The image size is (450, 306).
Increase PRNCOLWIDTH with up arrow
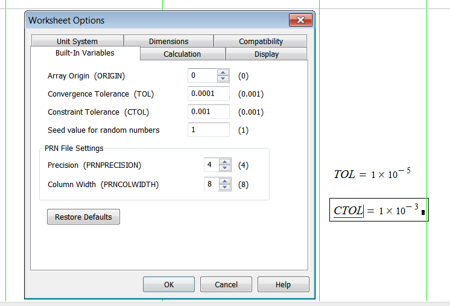click(225, 181)
